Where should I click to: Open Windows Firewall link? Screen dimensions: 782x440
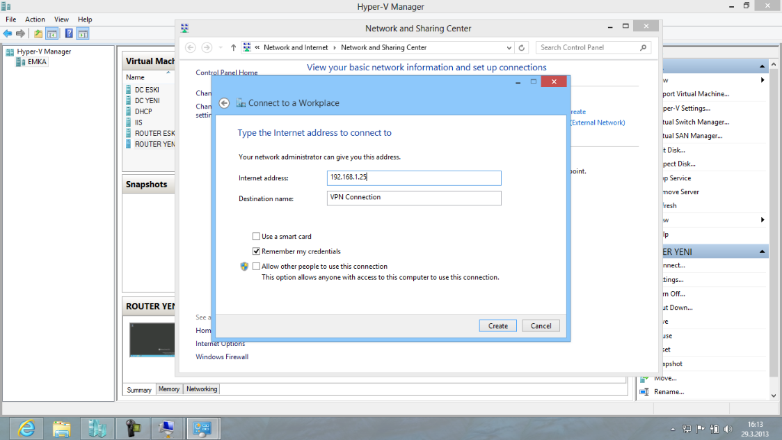tap(222, 356)
